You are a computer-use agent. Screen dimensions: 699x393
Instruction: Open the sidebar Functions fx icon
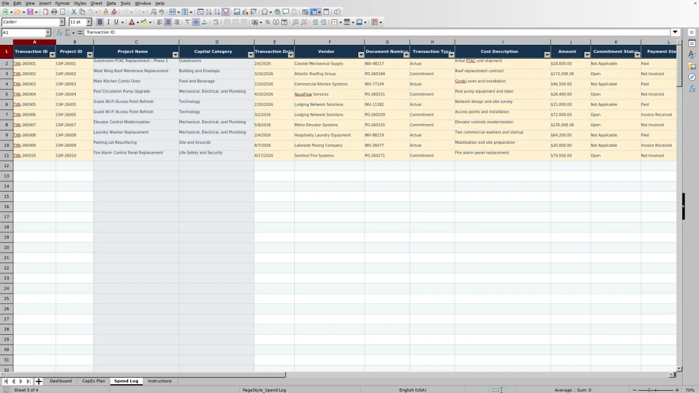click(x=692, y=88)
